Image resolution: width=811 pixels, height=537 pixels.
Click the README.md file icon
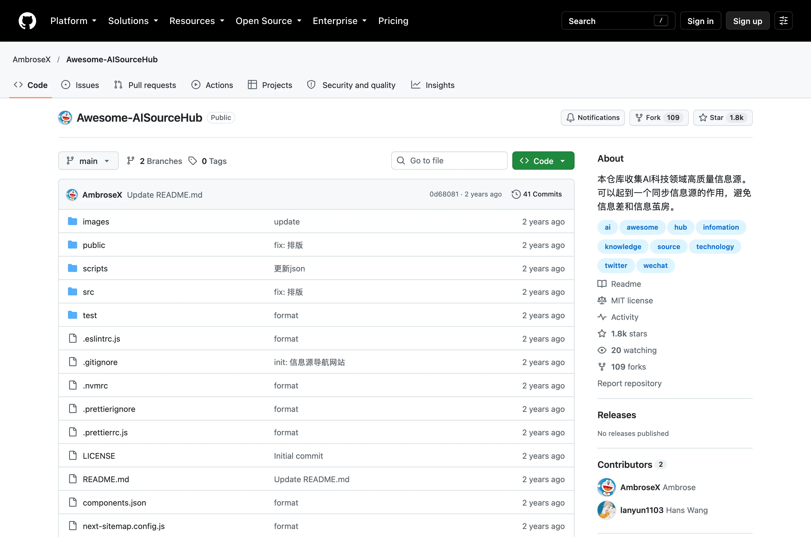(73, 479)
